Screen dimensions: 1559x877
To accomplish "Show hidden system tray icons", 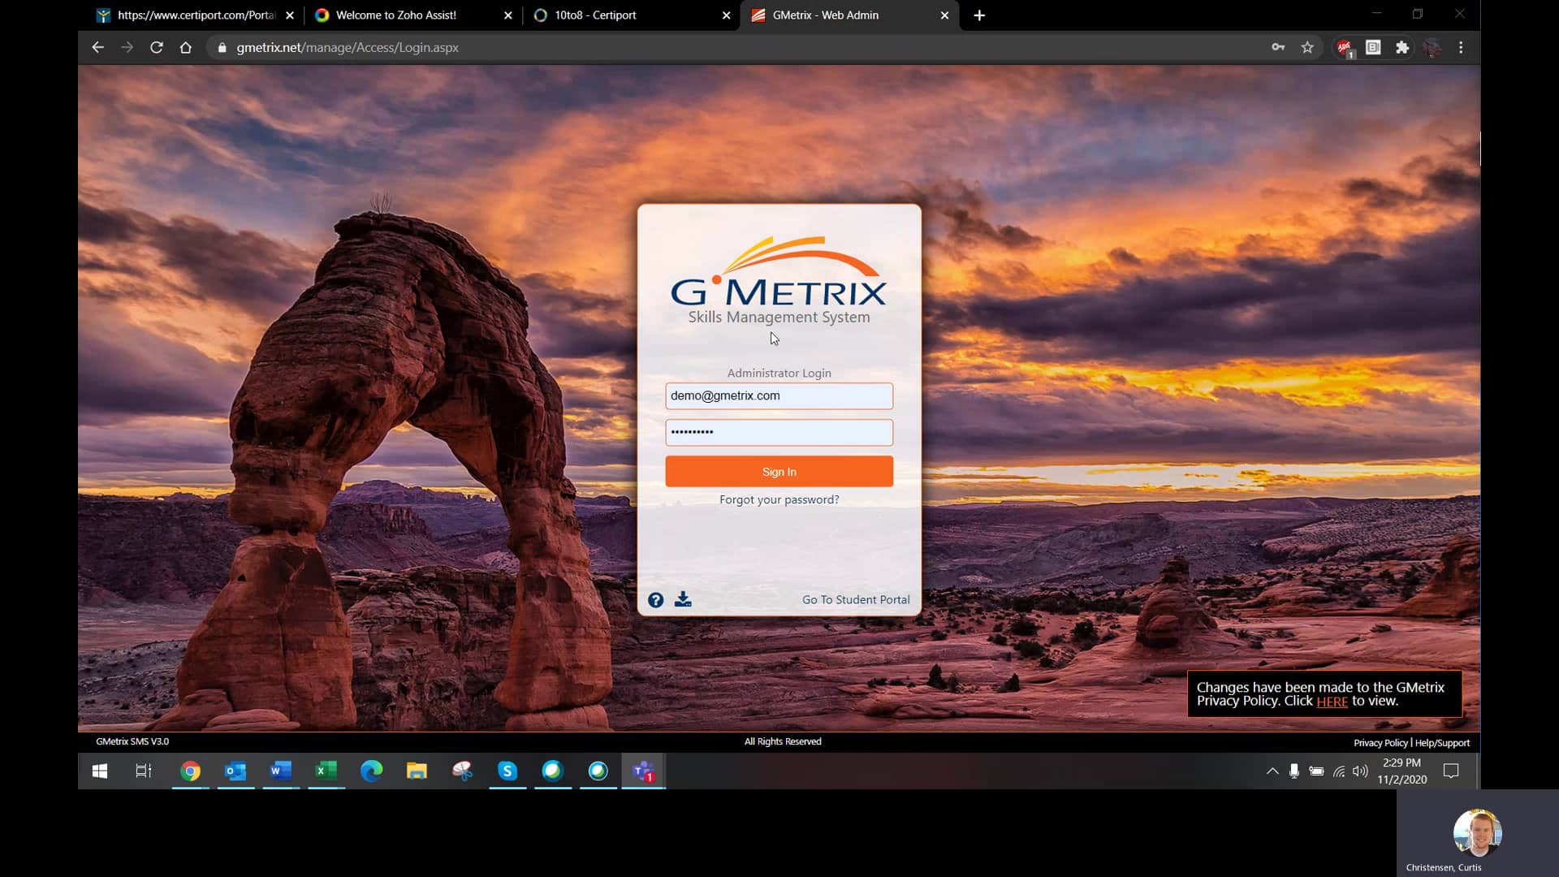I will point(1272,771).
